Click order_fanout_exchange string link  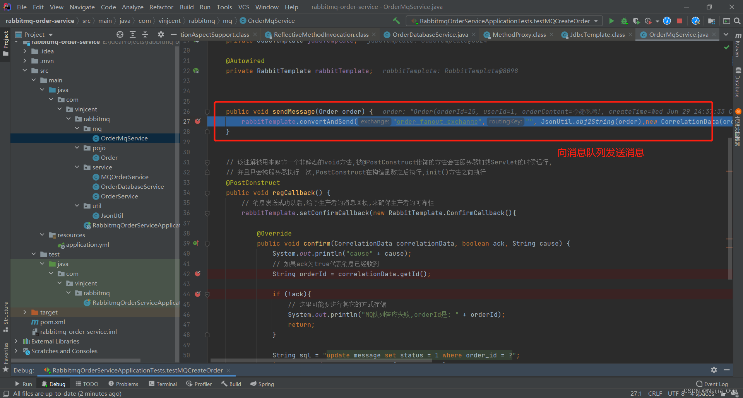click(437, 121)
